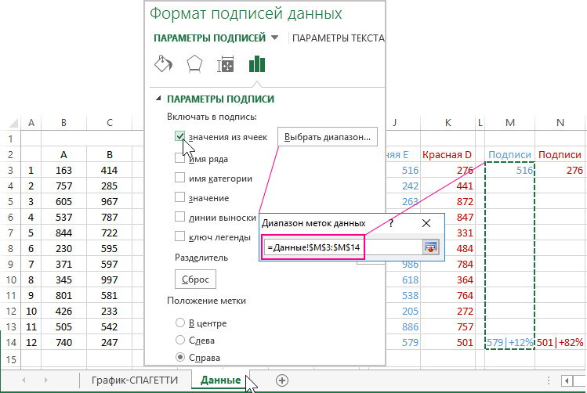
Task: Click the collapse dialog range selector icon
Action: click(430, 247)
